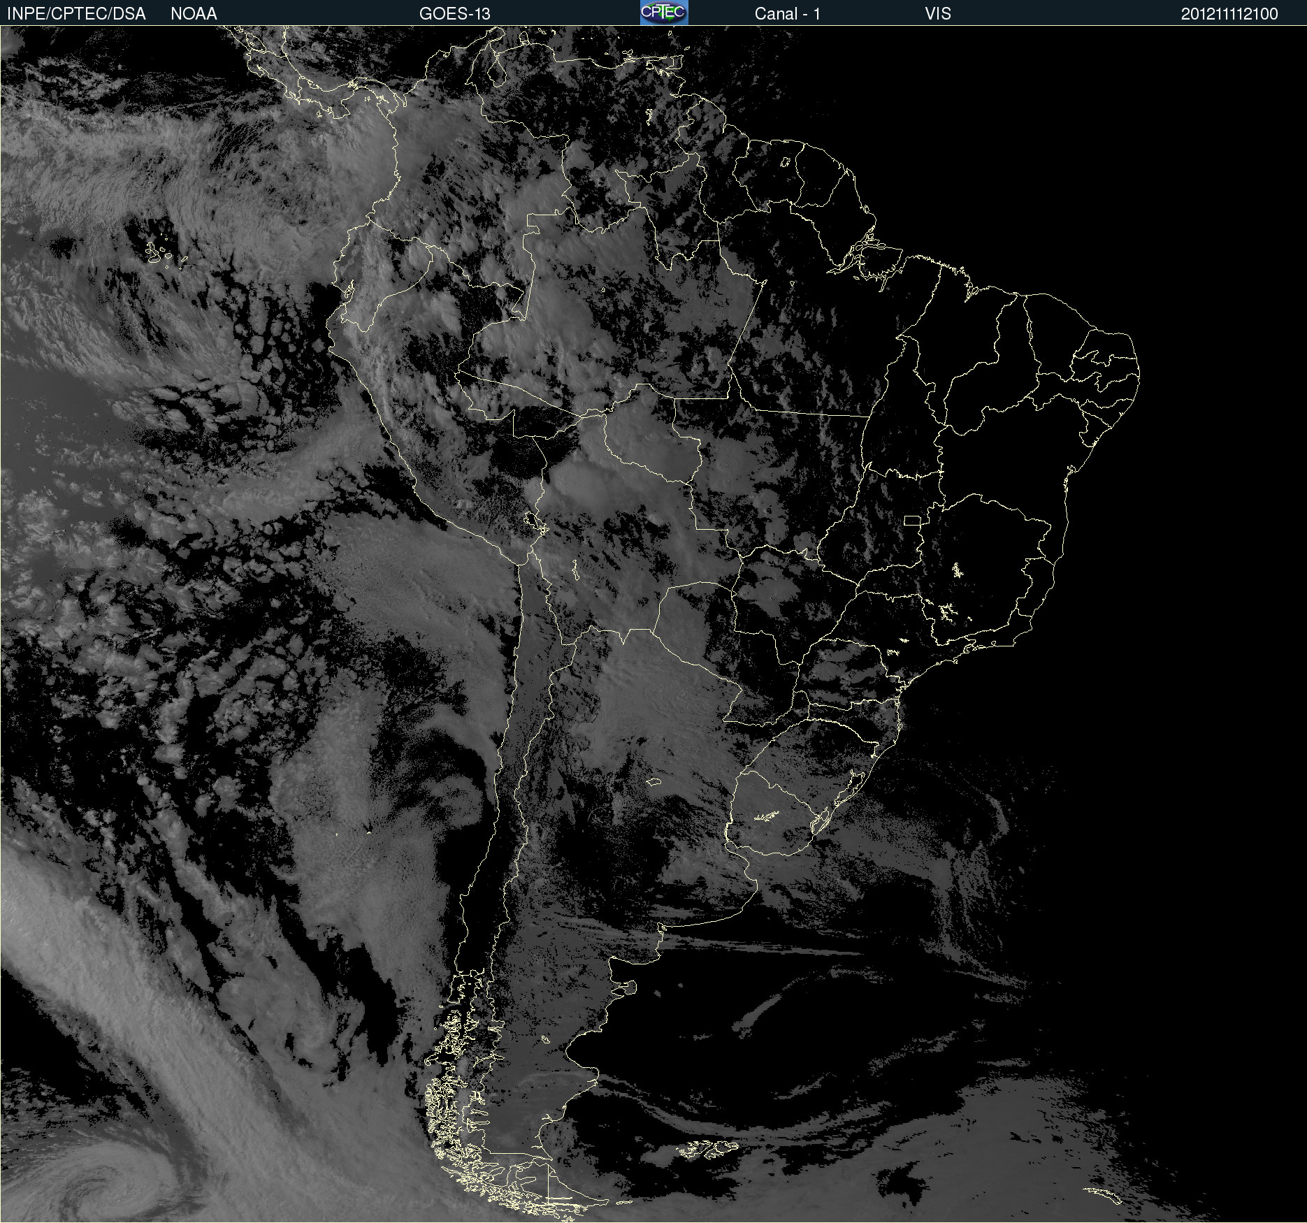
Task: Click the Canal - 1 label
Action: pos(788,14)
